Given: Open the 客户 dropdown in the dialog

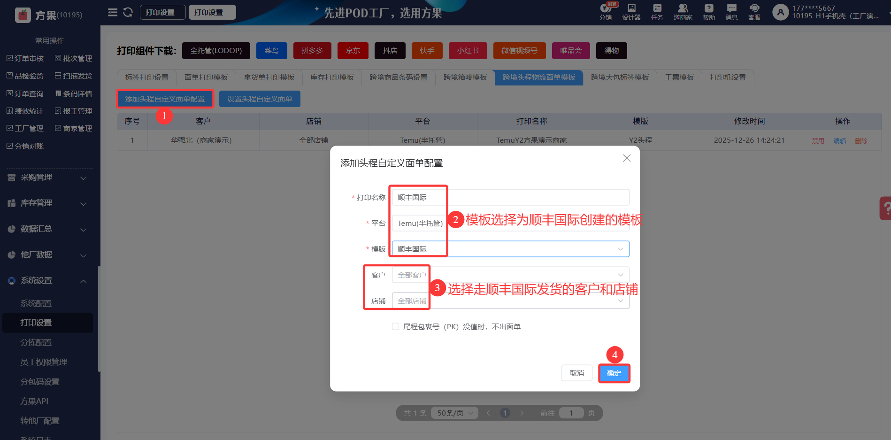Looking at the screenshot, I should point(510,275).
